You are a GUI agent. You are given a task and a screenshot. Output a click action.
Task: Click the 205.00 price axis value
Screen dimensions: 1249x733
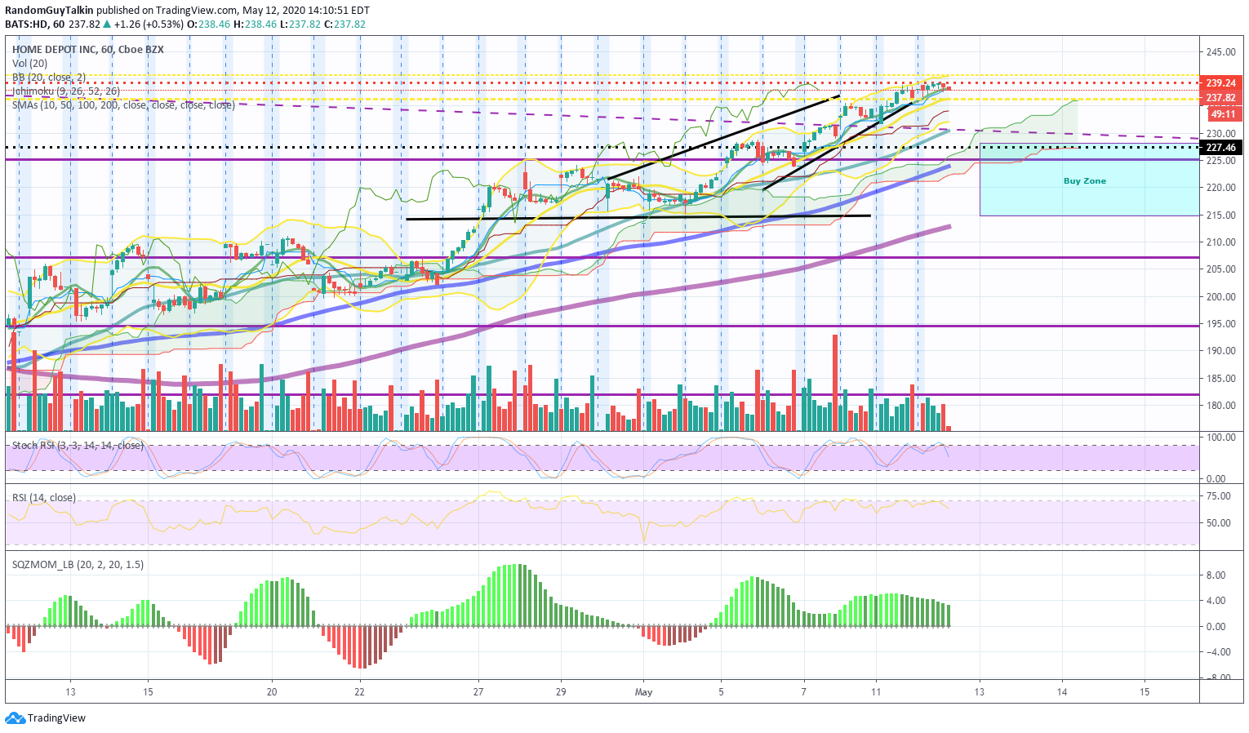(1220, 269)
